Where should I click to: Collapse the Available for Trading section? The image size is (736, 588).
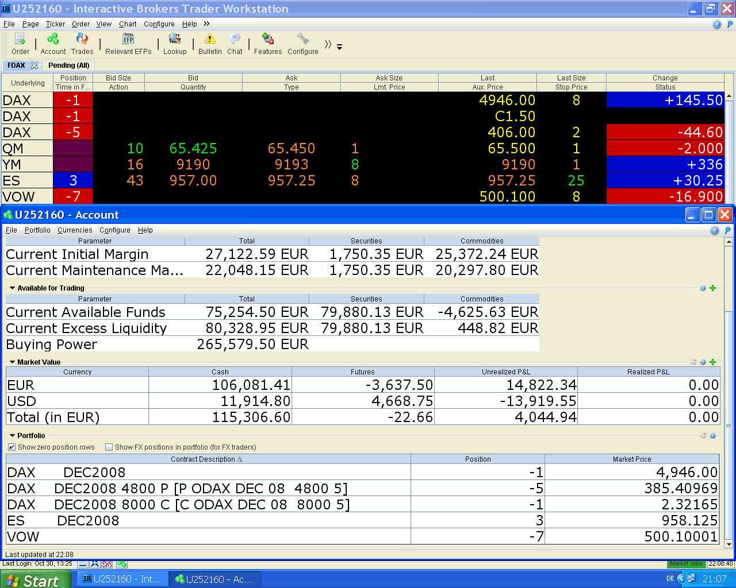point(13,288)
